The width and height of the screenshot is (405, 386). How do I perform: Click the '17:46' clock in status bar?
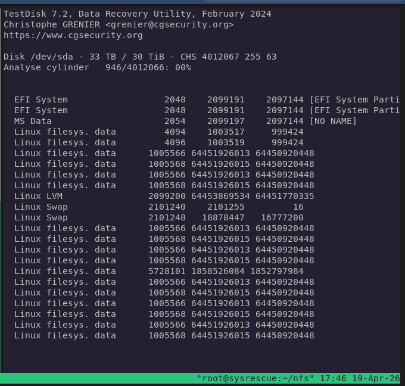tap(333, 378)
